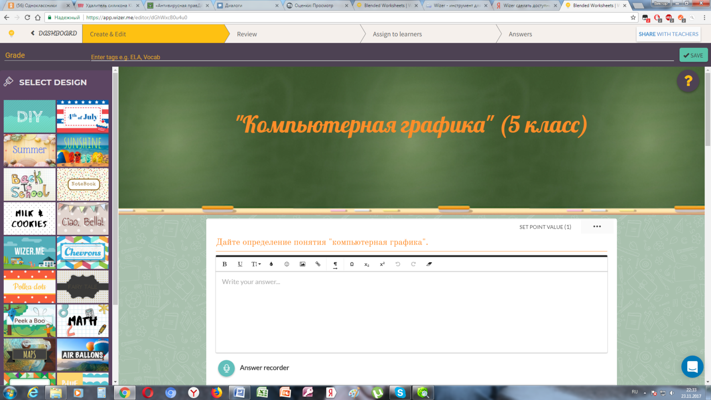Change paragraph text direction
Image resolution: width=711 pixels, height=400 pixels.
coord(335,265)
